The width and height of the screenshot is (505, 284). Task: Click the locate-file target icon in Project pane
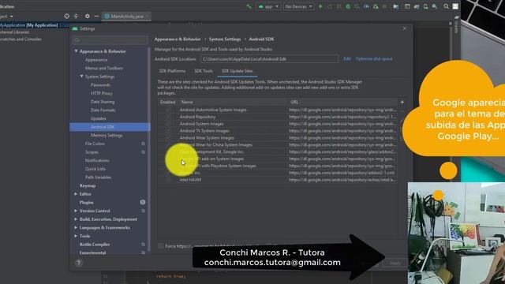66,16
